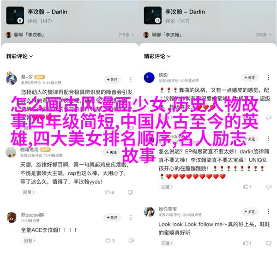Follow user 祭-汐

click(x=112, y=80)
